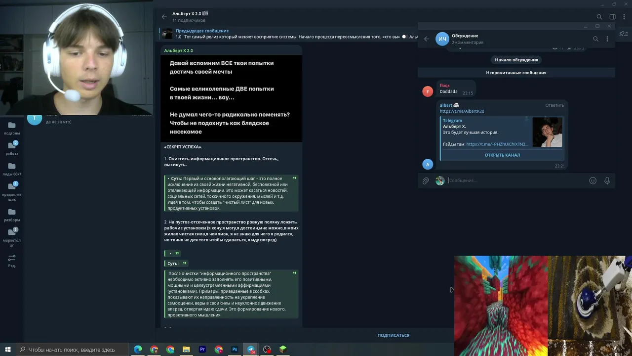Go back from the Альберт Х 2.0 channel
Viewport: 632px width, 356px height.
[164, 17]
